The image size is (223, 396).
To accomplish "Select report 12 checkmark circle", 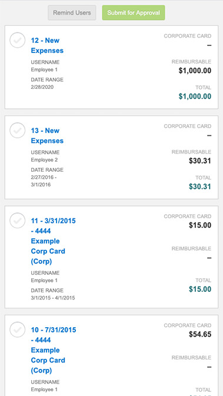I will pyautogui.click(x=18, y=40).
